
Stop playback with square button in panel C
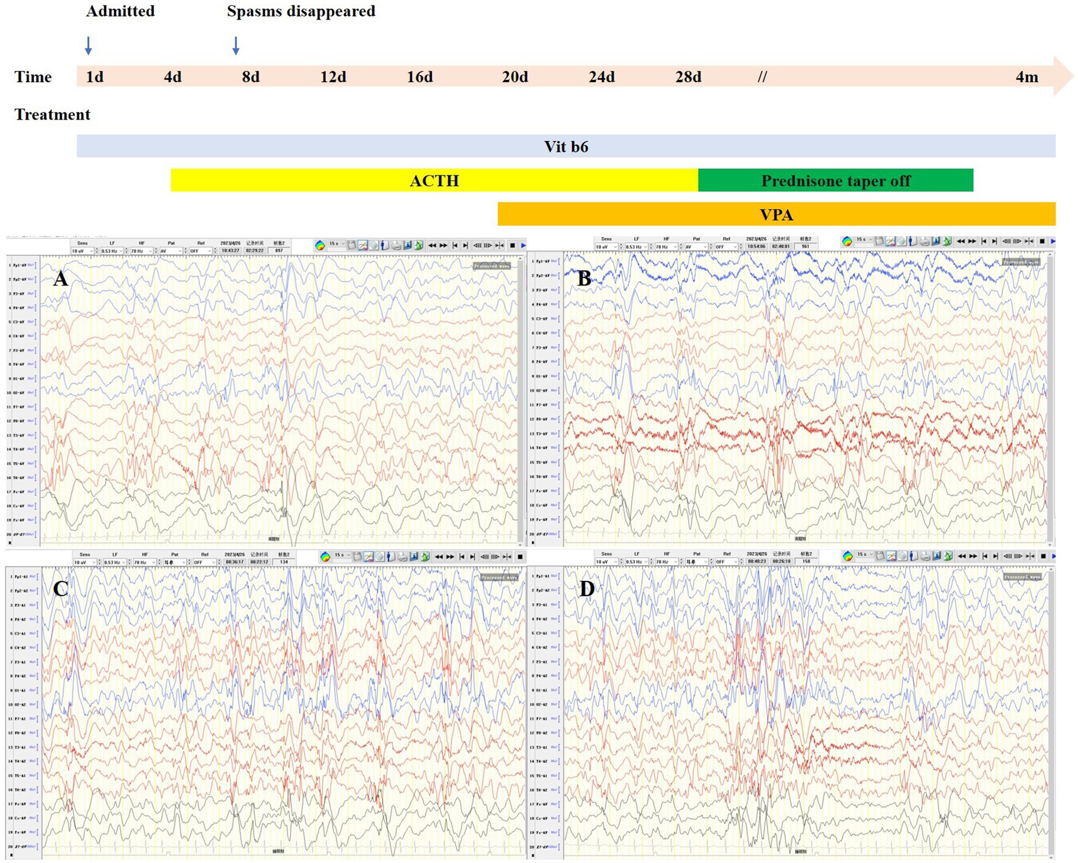click(x=520, y=557)
